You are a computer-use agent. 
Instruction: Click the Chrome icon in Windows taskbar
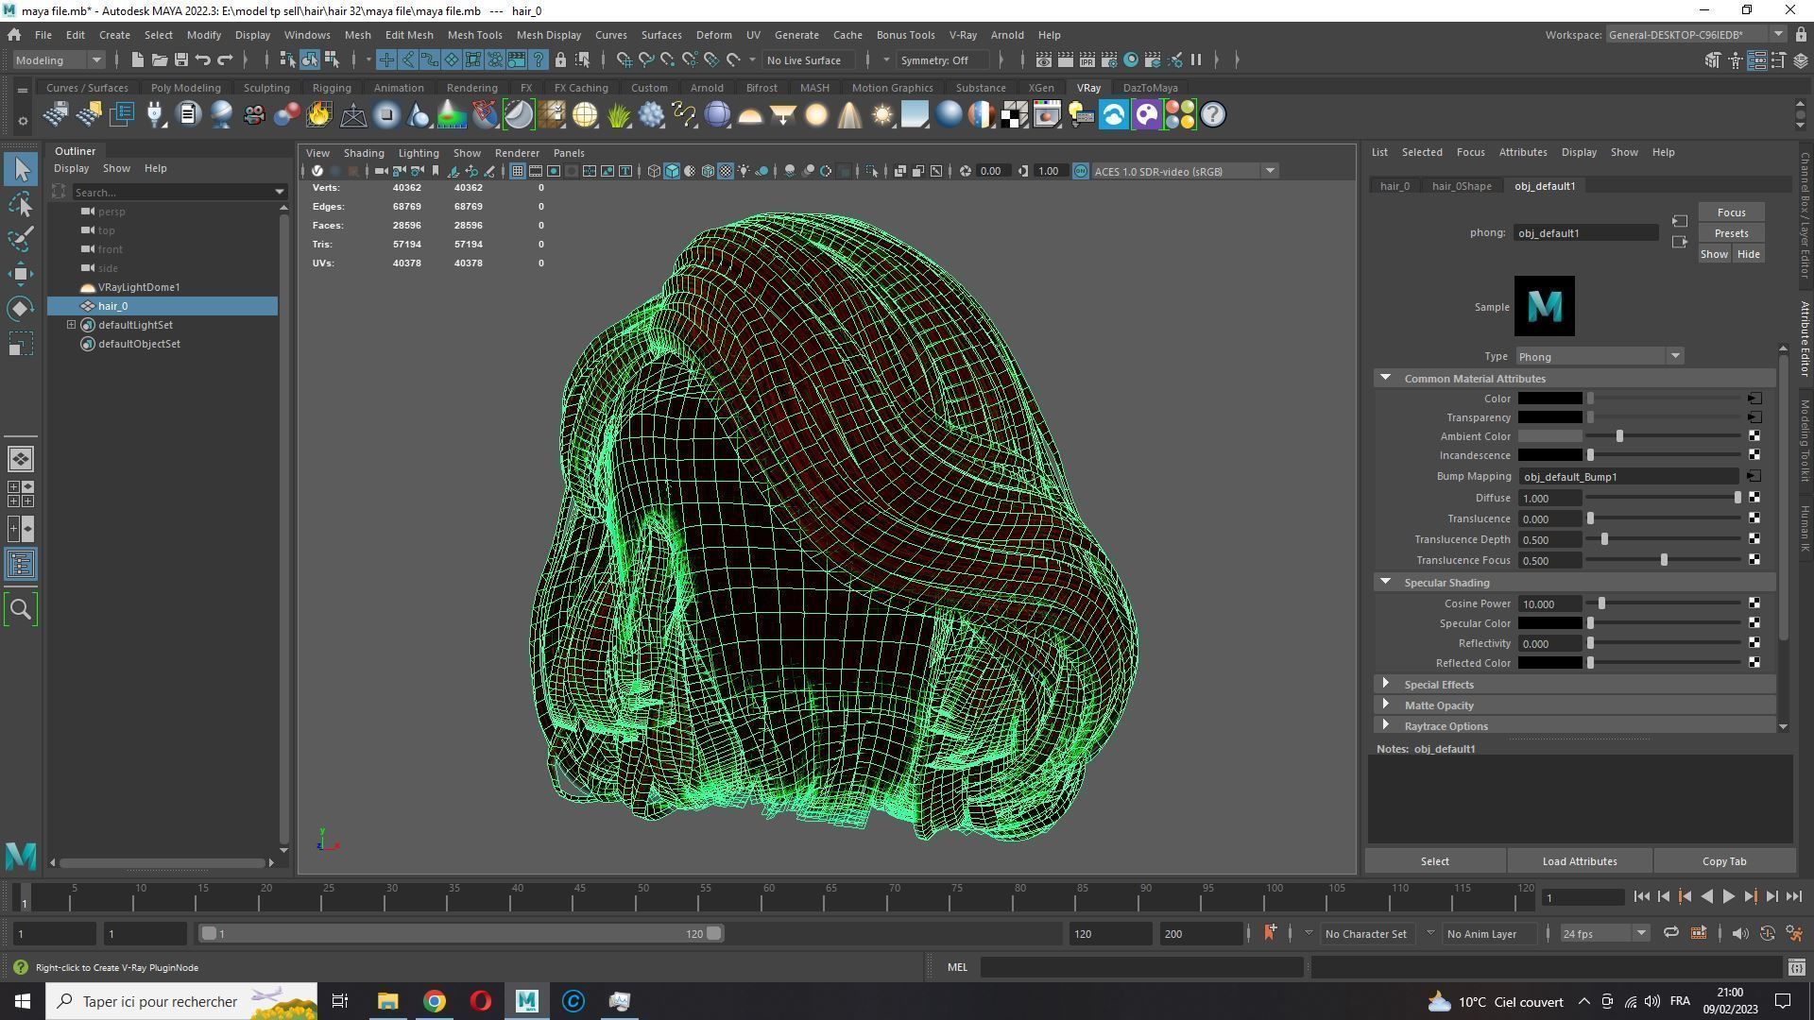[x=434, y=1001]
